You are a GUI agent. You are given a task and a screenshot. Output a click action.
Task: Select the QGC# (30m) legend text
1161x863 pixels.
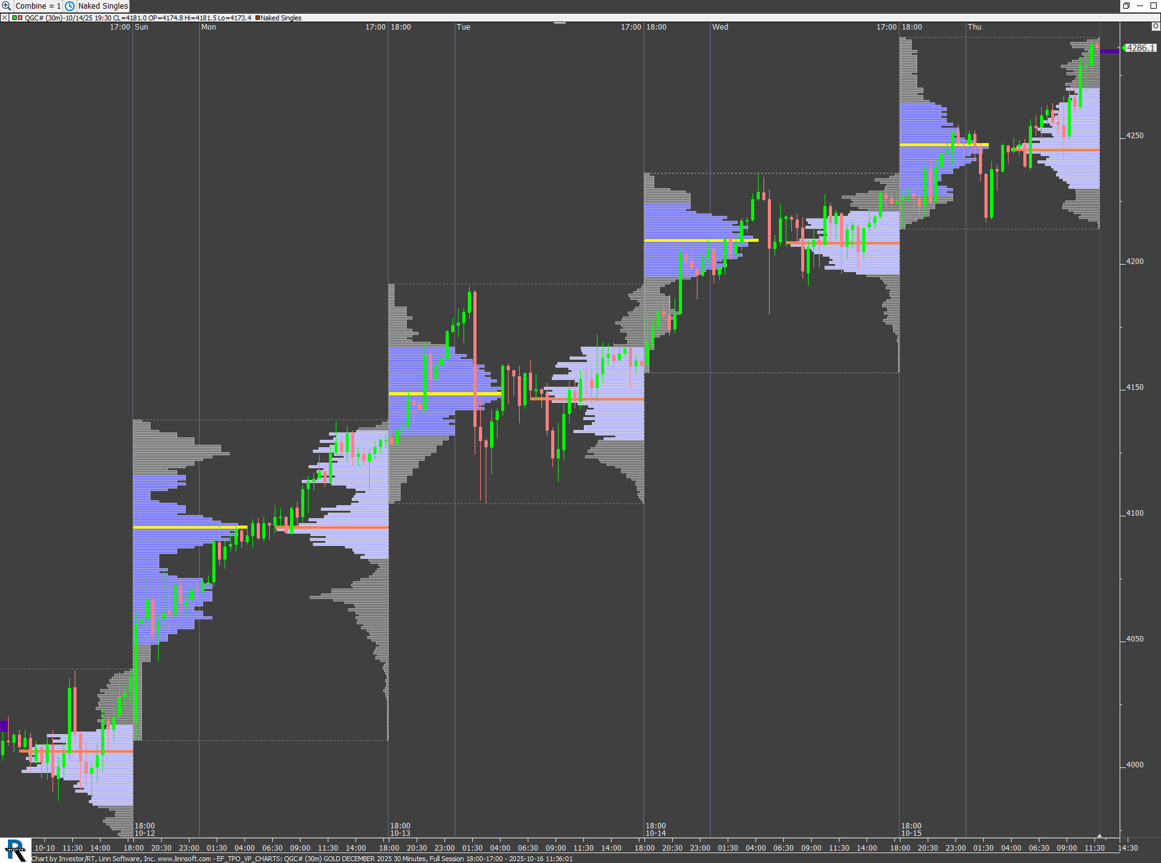coord(43,18)
